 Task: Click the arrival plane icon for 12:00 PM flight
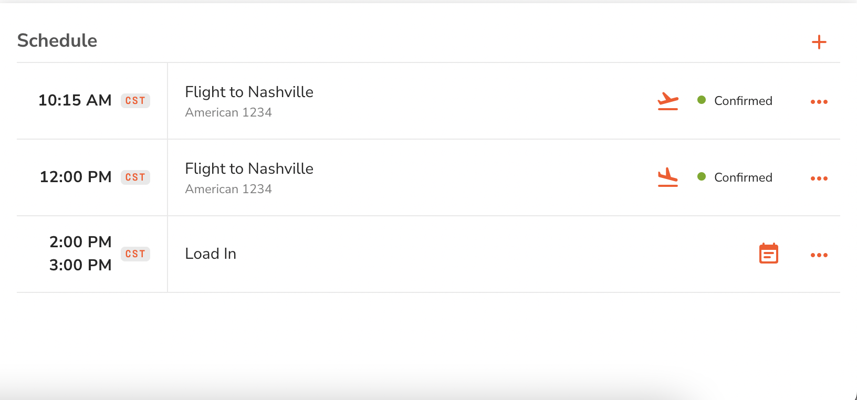point(668,177)
